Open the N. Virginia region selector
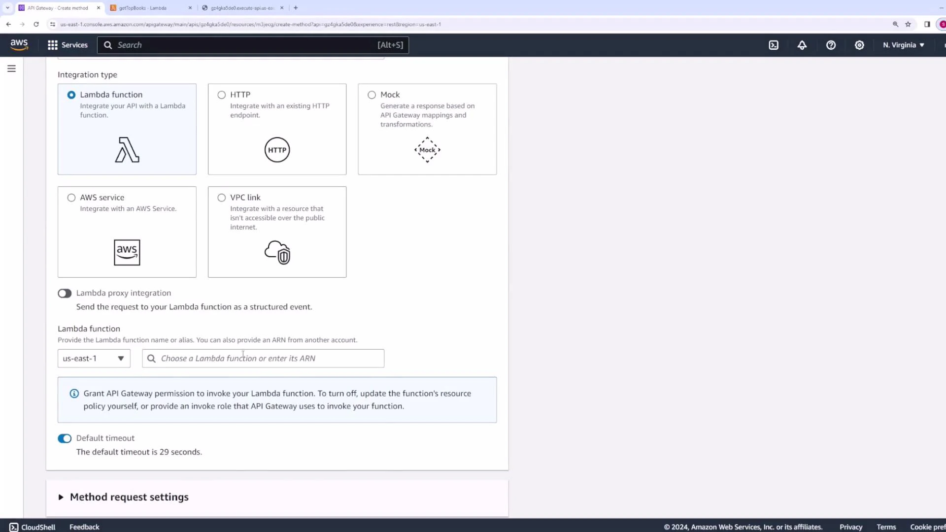The width and height of the screenshot is (946, 532). point(903,45)
